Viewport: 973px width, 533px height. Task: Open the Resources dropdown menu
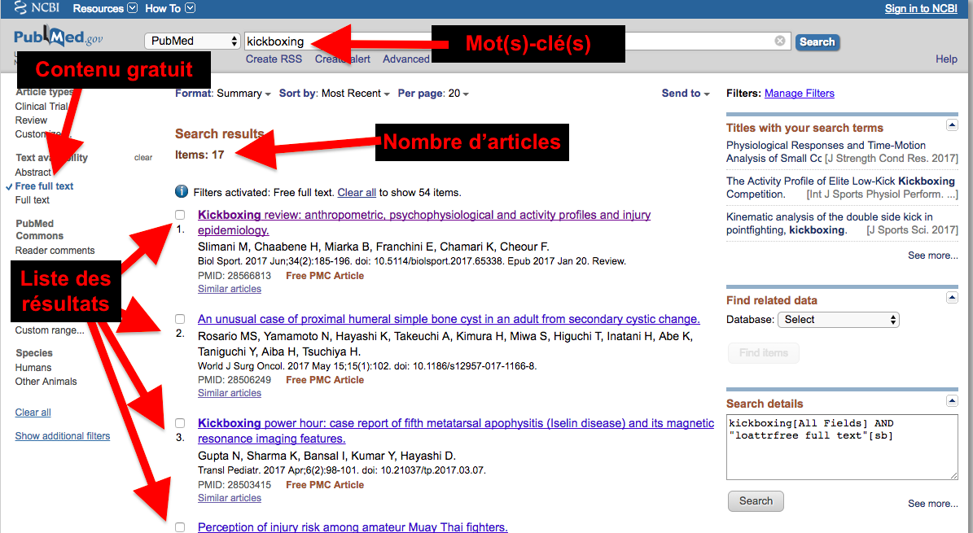(x=105, y=8)
